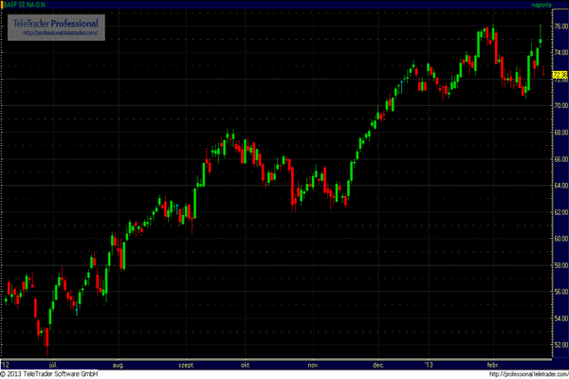
Task: Click the '12 year marker on the time axis
Action: coord(7,364)
